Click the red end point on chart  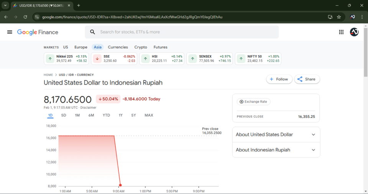(120, 185)
